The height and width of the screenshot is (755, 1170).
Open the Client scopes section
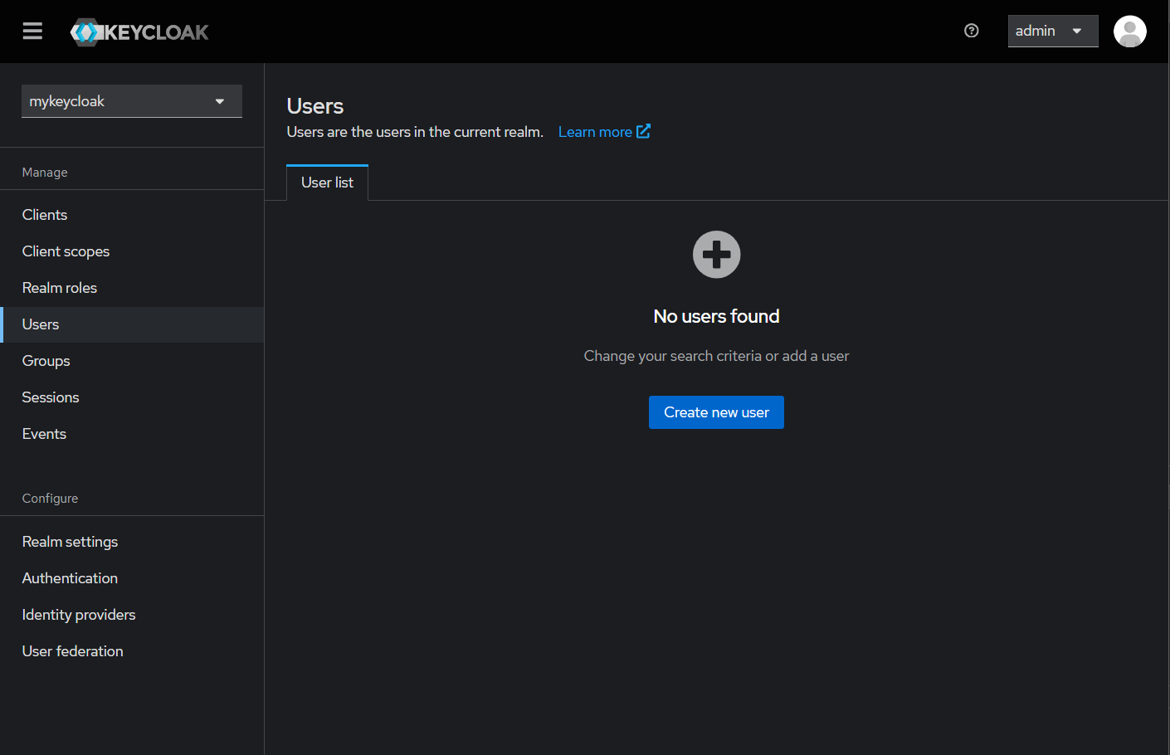66,251
